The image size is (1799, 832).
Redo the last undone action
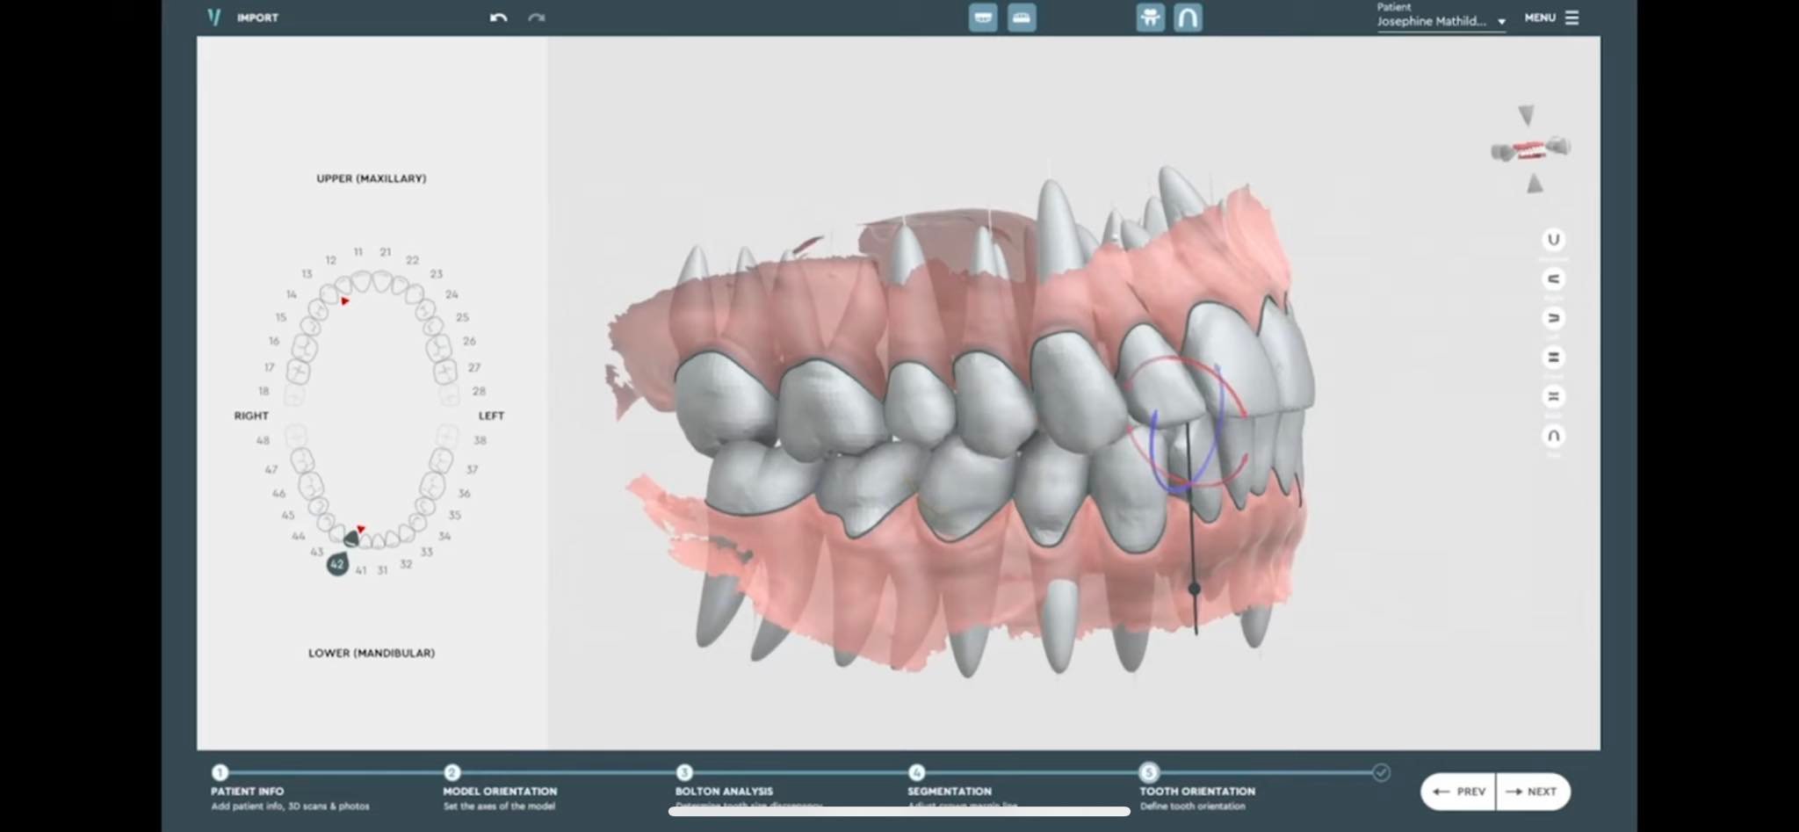(537, 18)
